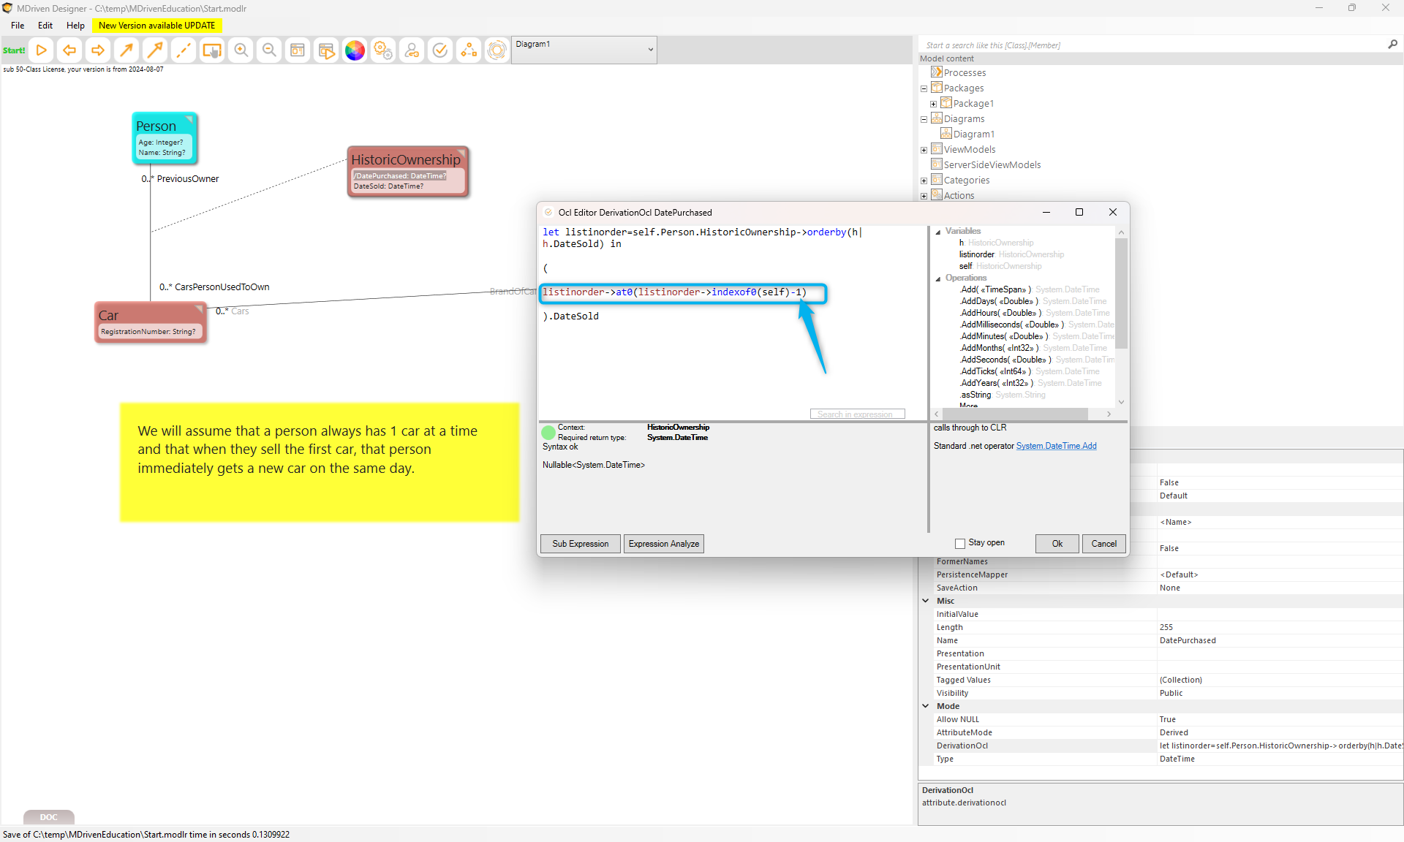Screen dimensions: 1404x842
Task: Expand the ViewModels tree node
Action: pyautogui.click(x=924, y=150)
